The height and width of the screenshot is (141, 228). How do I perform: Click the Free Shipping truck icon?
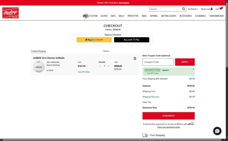145,135
